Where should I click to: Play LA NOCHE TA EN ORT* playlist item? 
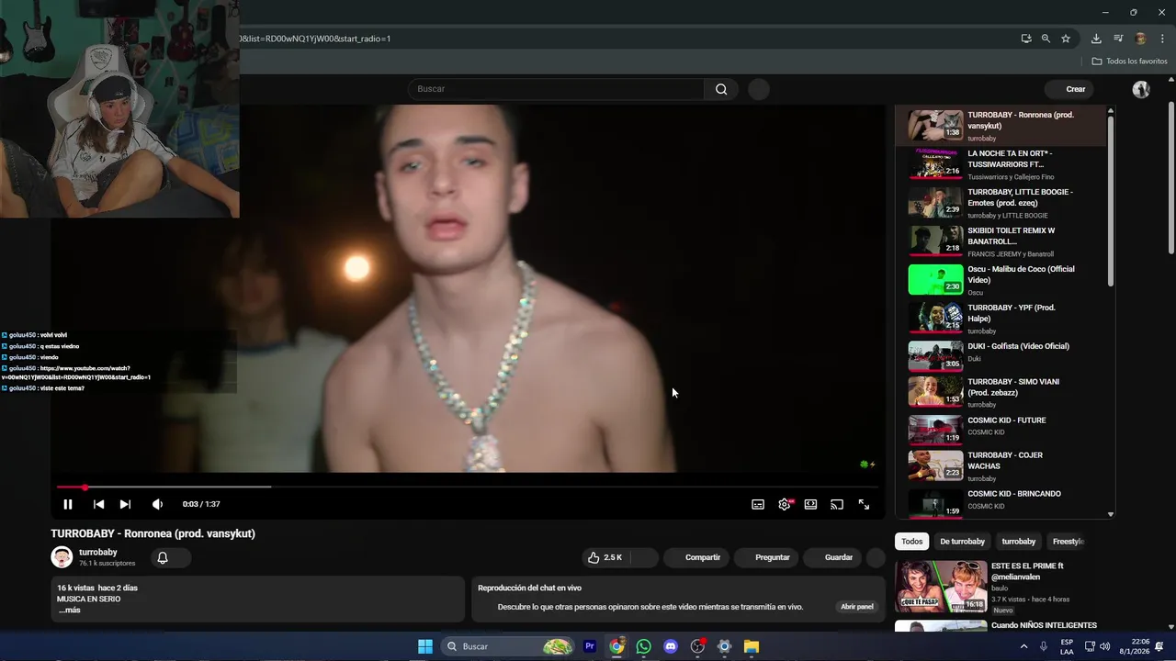click(x=1001, y=164)
